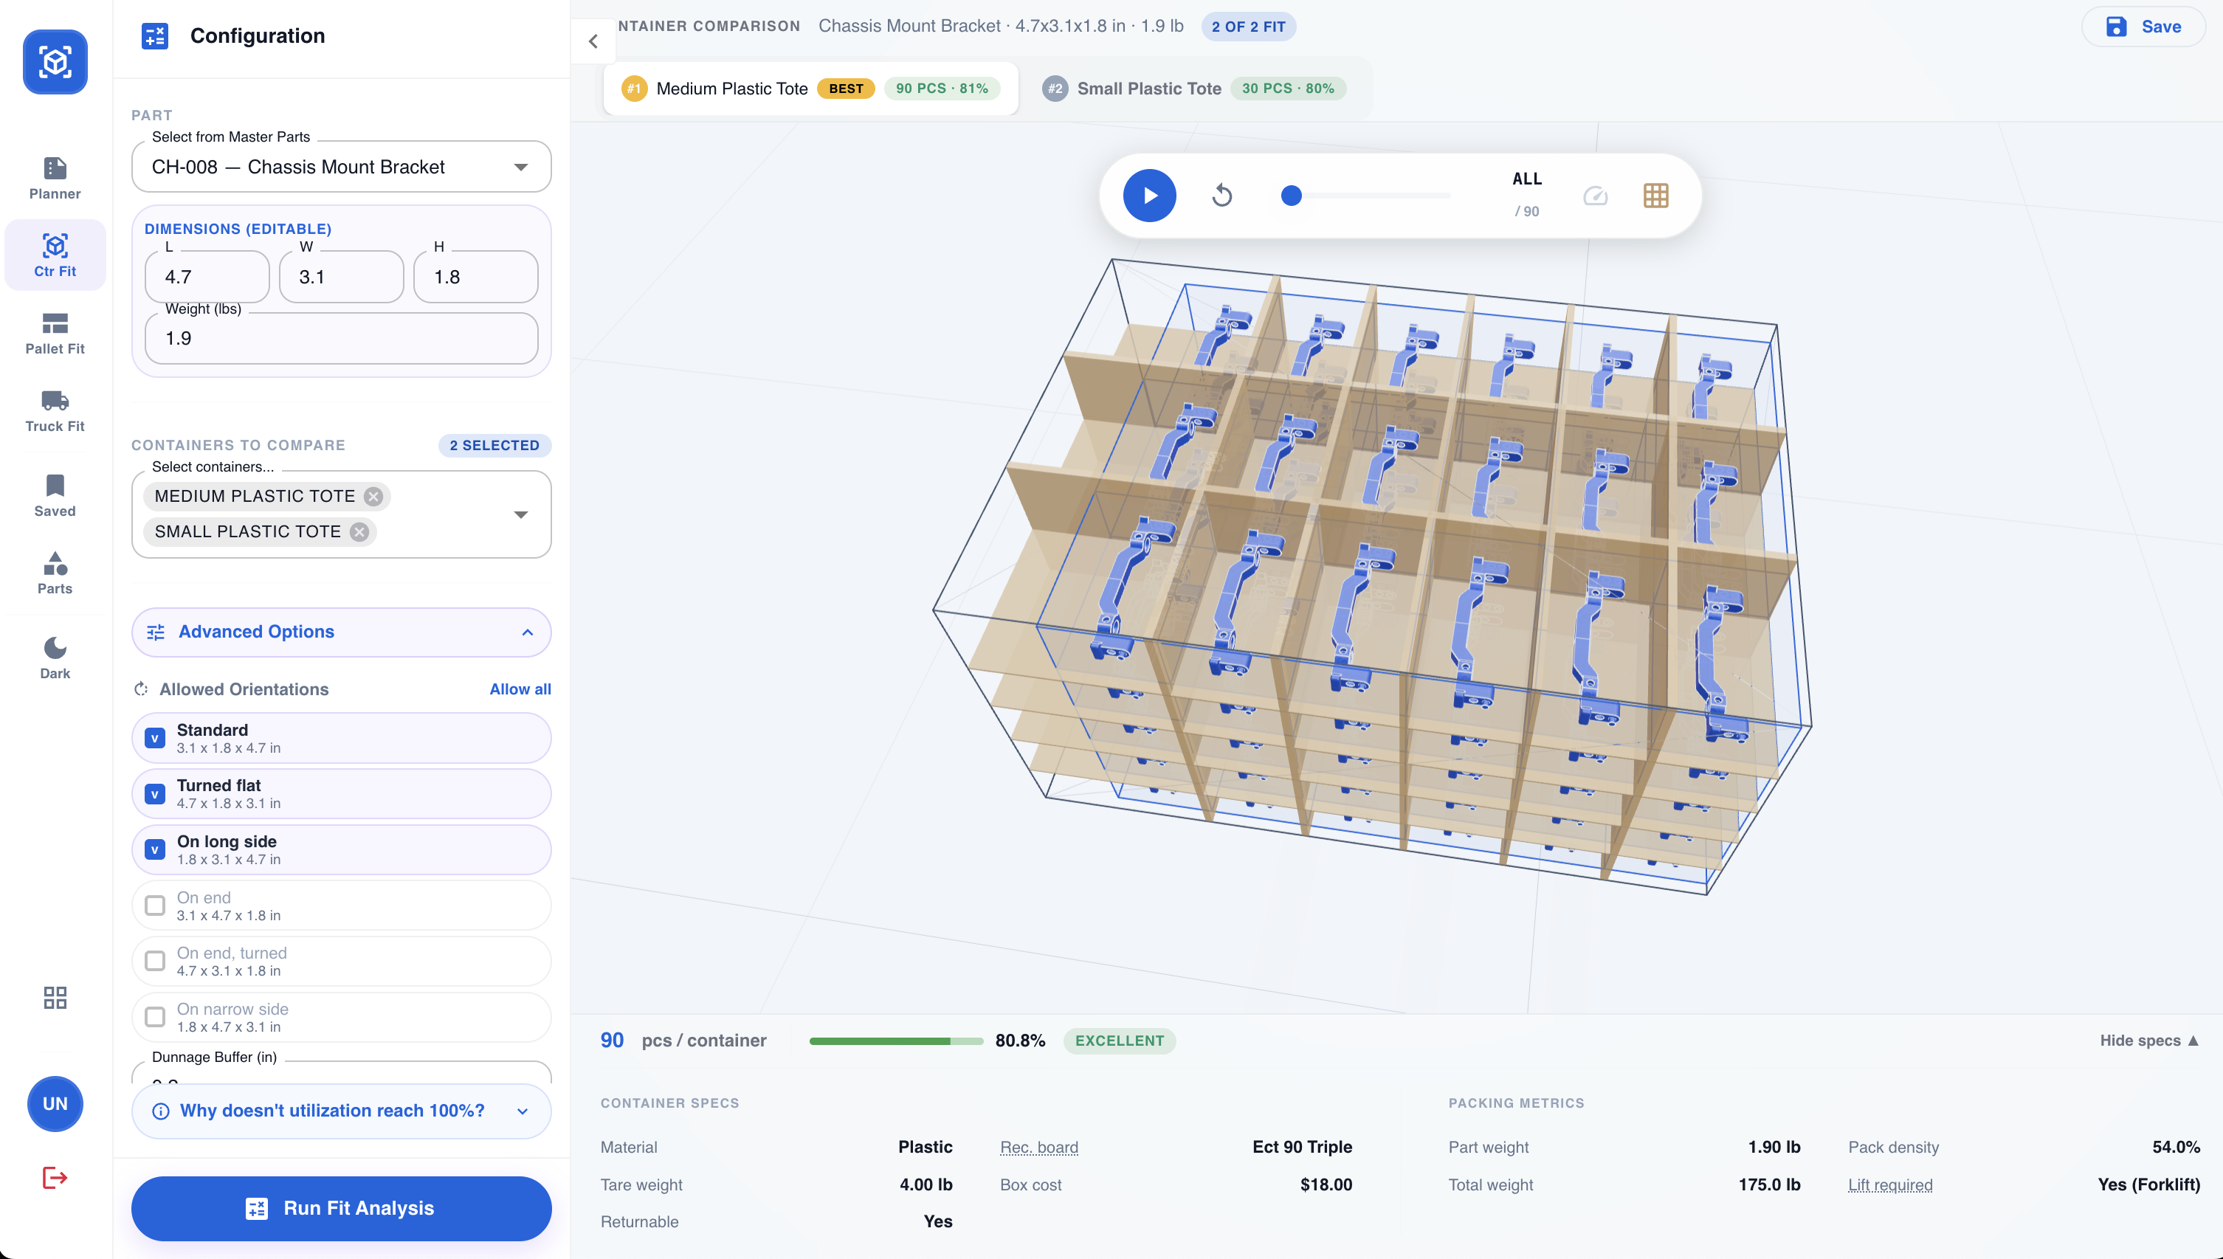Click Hide specs toggle
This screenshot has height=1259, width=2223.
click(x=2148, y=1041)
